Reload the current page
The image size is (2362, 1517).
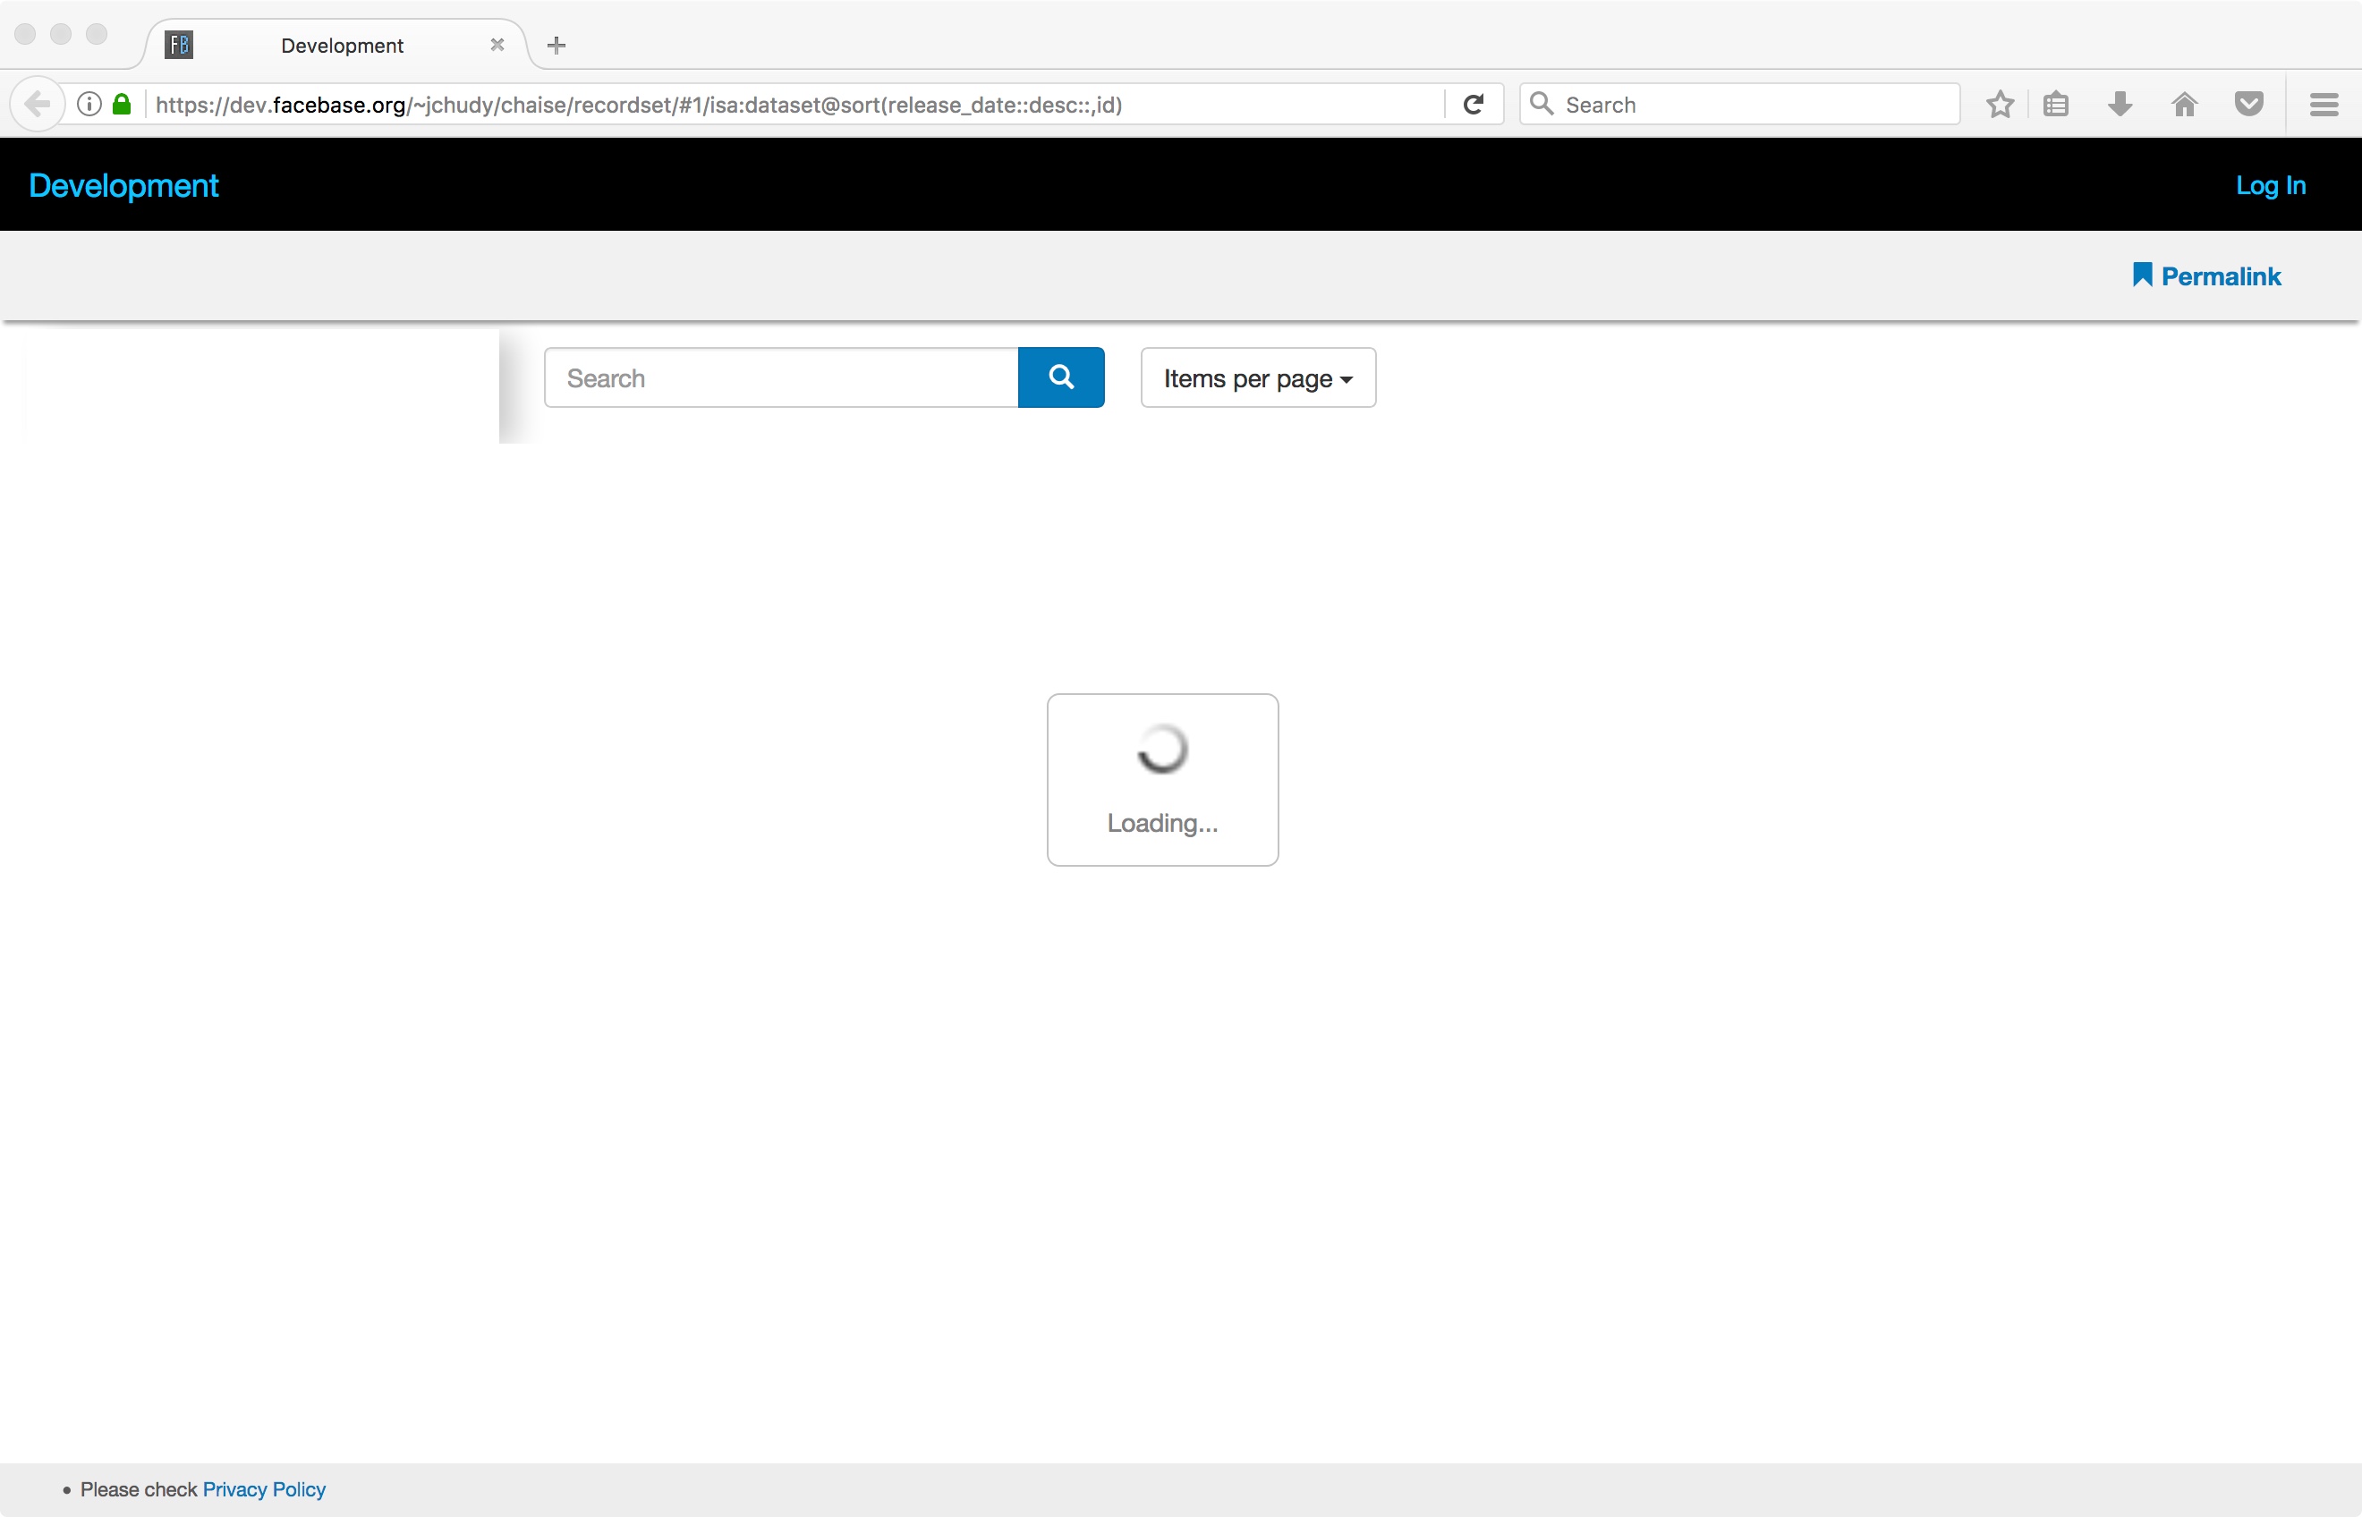pyautogui.click(x=1474, y=104)
